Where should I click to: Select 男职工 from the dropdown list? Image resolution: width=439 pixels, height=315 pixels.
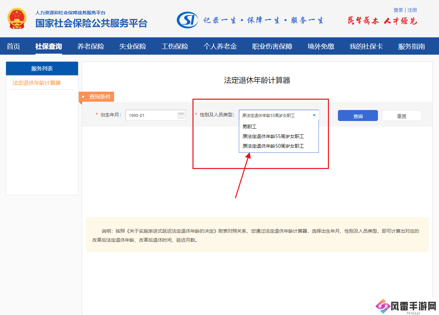[250, 127]
